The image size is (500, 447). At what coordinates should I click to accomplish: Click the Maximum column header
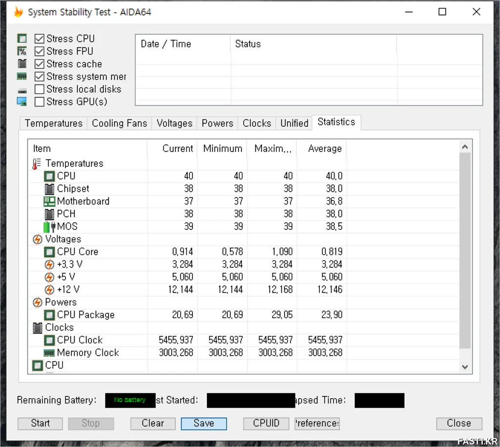coord(272,149)
